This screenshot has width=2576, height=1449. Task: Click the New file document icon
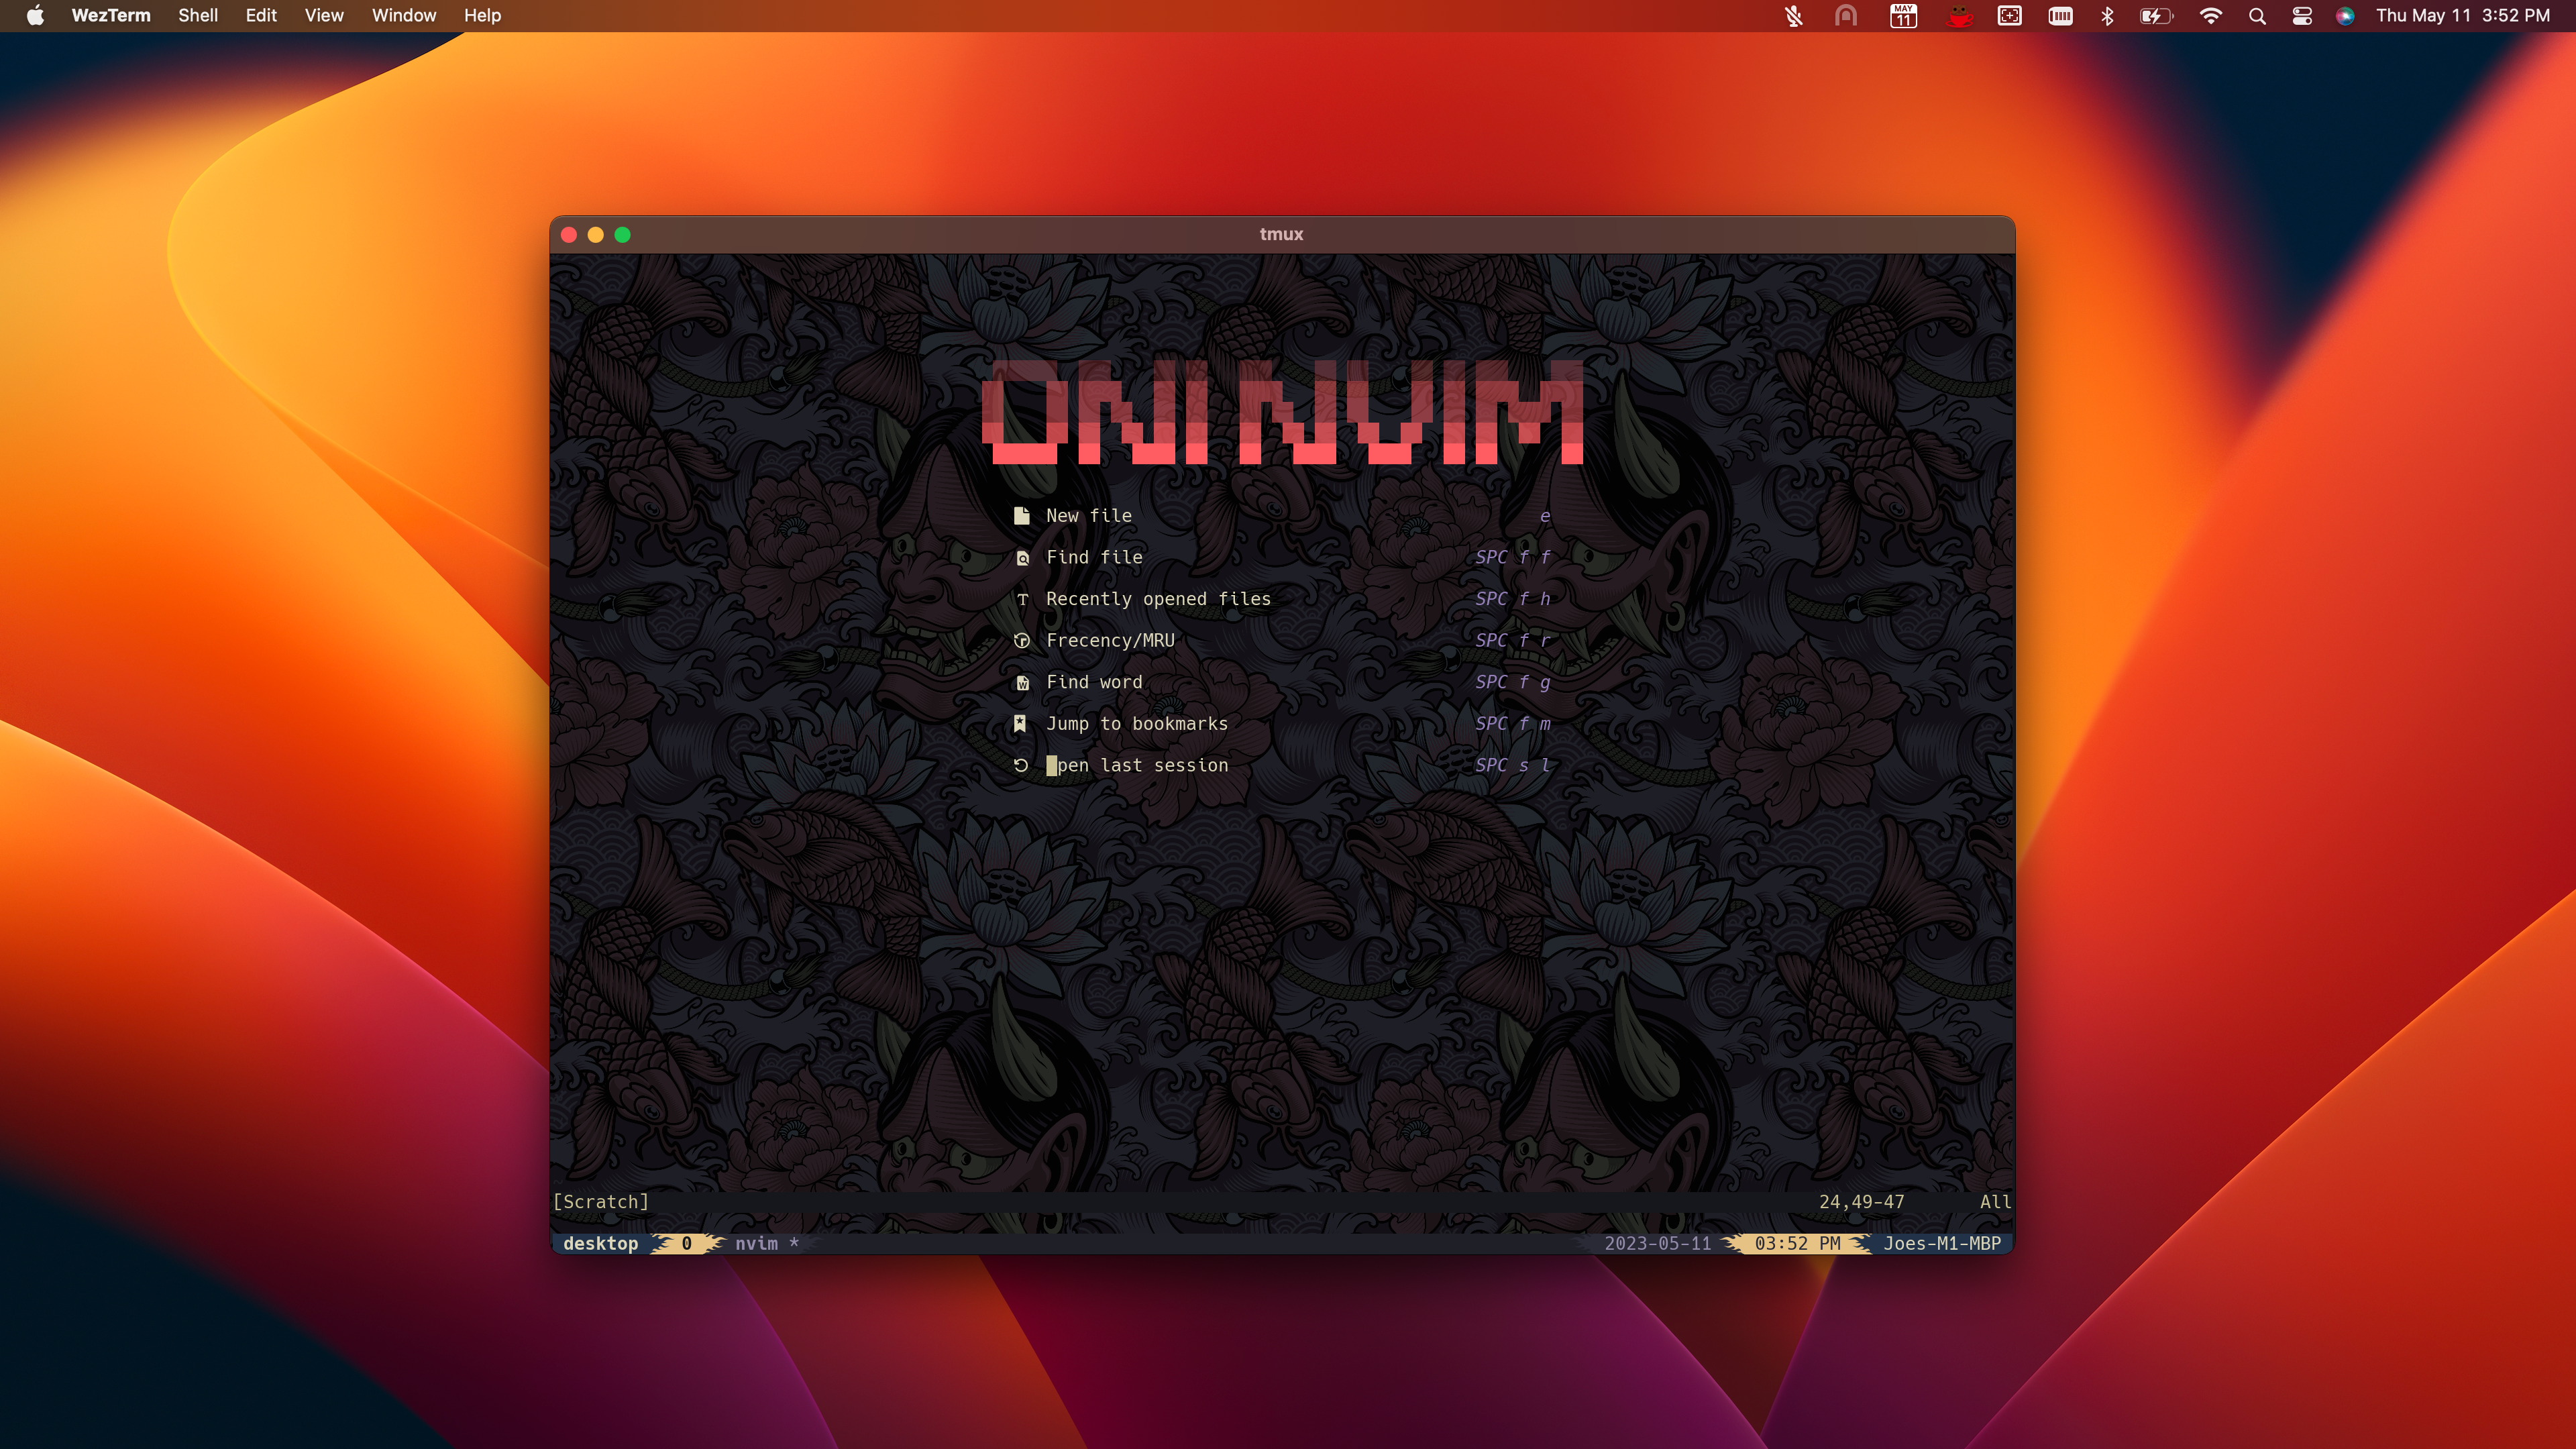[x=1021, y=516]
